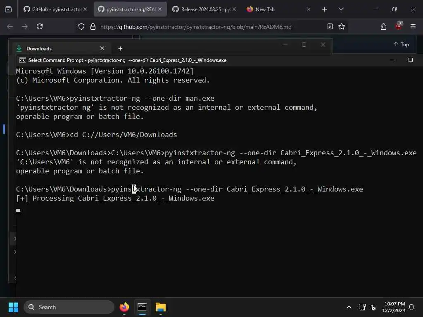Open tracking protection shield icon
423x317 pixels.
[x=81, y=27]
